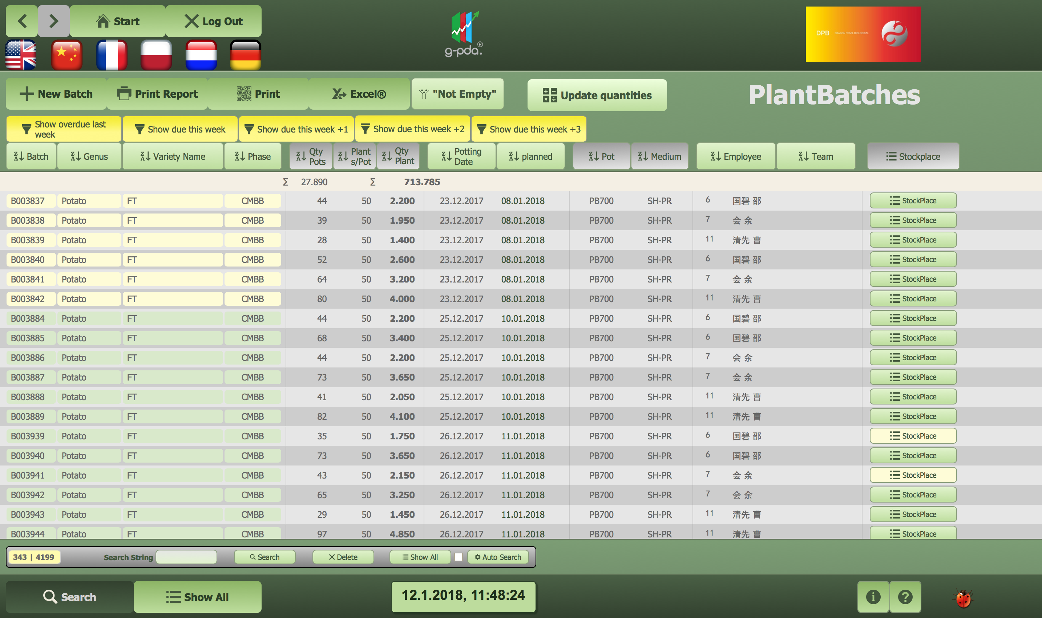Enable Show overdue last week filter
The height and width of the screenshot is (618, 1042).
(x=64, y=129)
